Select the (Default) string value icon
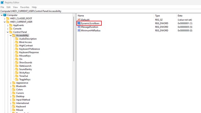 click(79, 19)
